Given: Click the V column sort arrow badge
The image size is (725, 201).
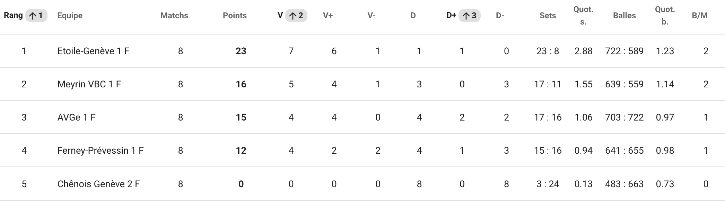Looking at the screenshot, I should 296,16.
